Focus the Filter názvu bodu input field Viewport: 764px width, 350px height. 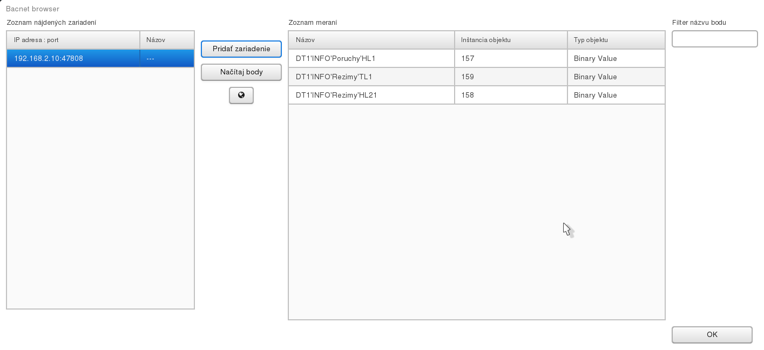(x=714, y=39)
